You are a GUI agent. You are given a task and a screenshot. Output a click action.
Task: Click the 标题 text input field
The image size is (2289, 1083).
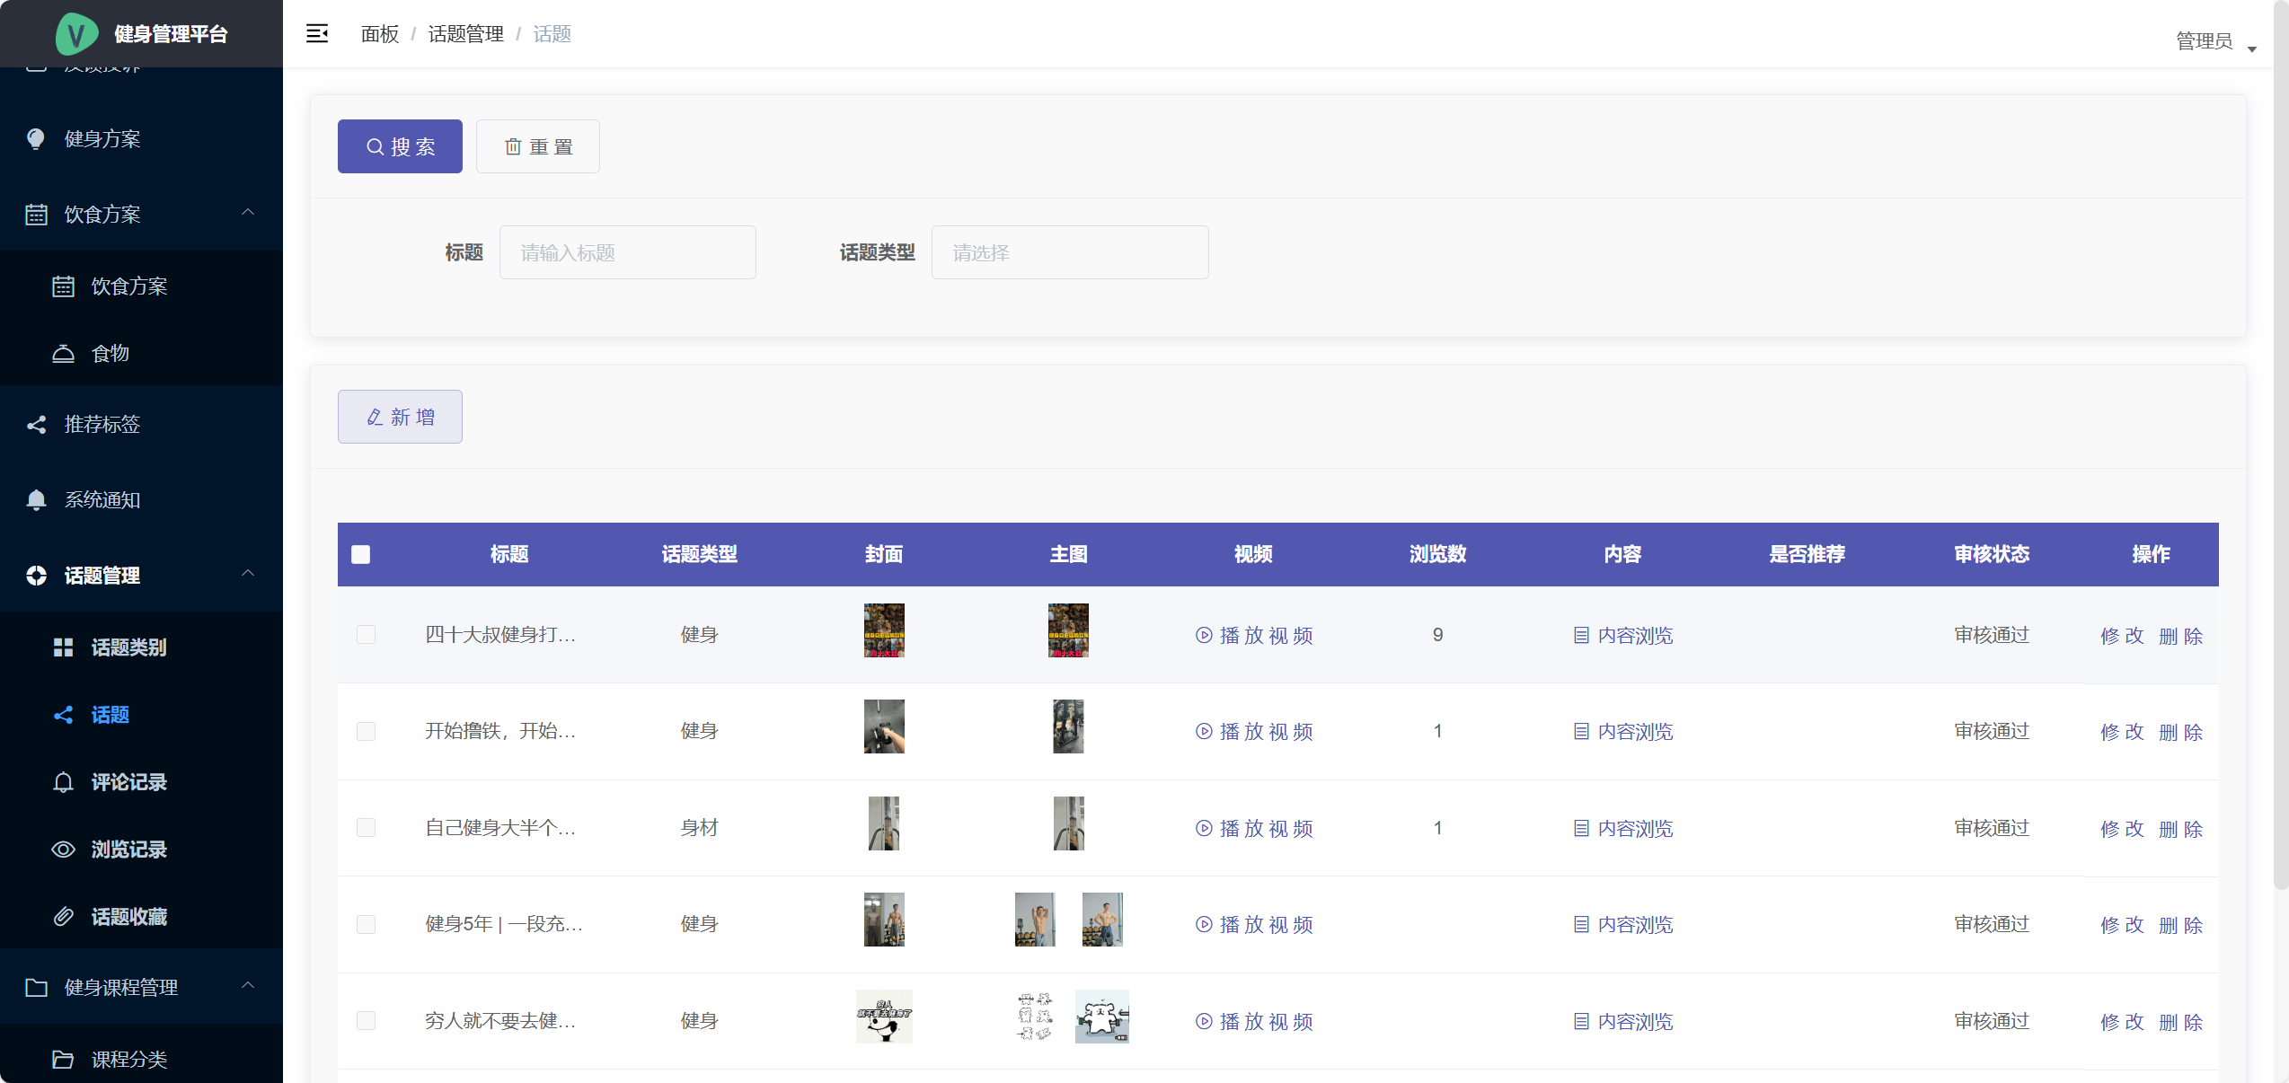click(627, 253)
